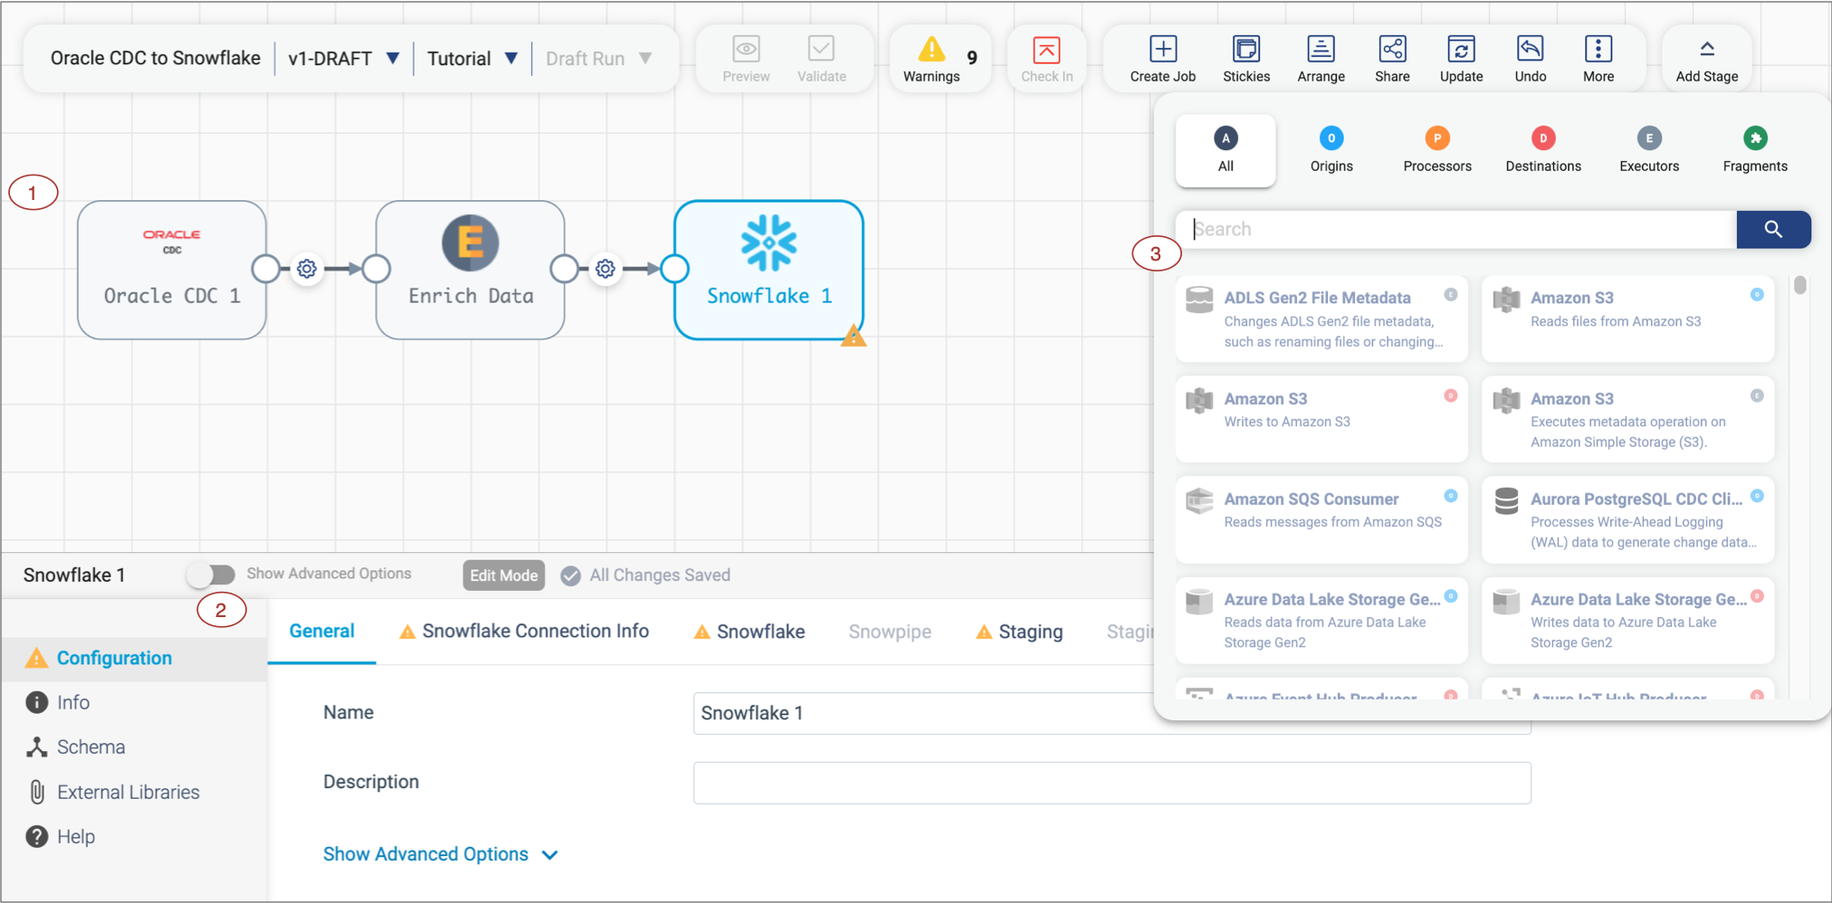Click the Arrange icon
1832x903 pixels.
tap(1321, 48)
